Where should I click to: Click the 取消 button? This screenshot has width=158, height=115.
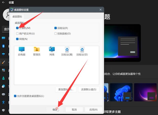(x=74, y=110)
